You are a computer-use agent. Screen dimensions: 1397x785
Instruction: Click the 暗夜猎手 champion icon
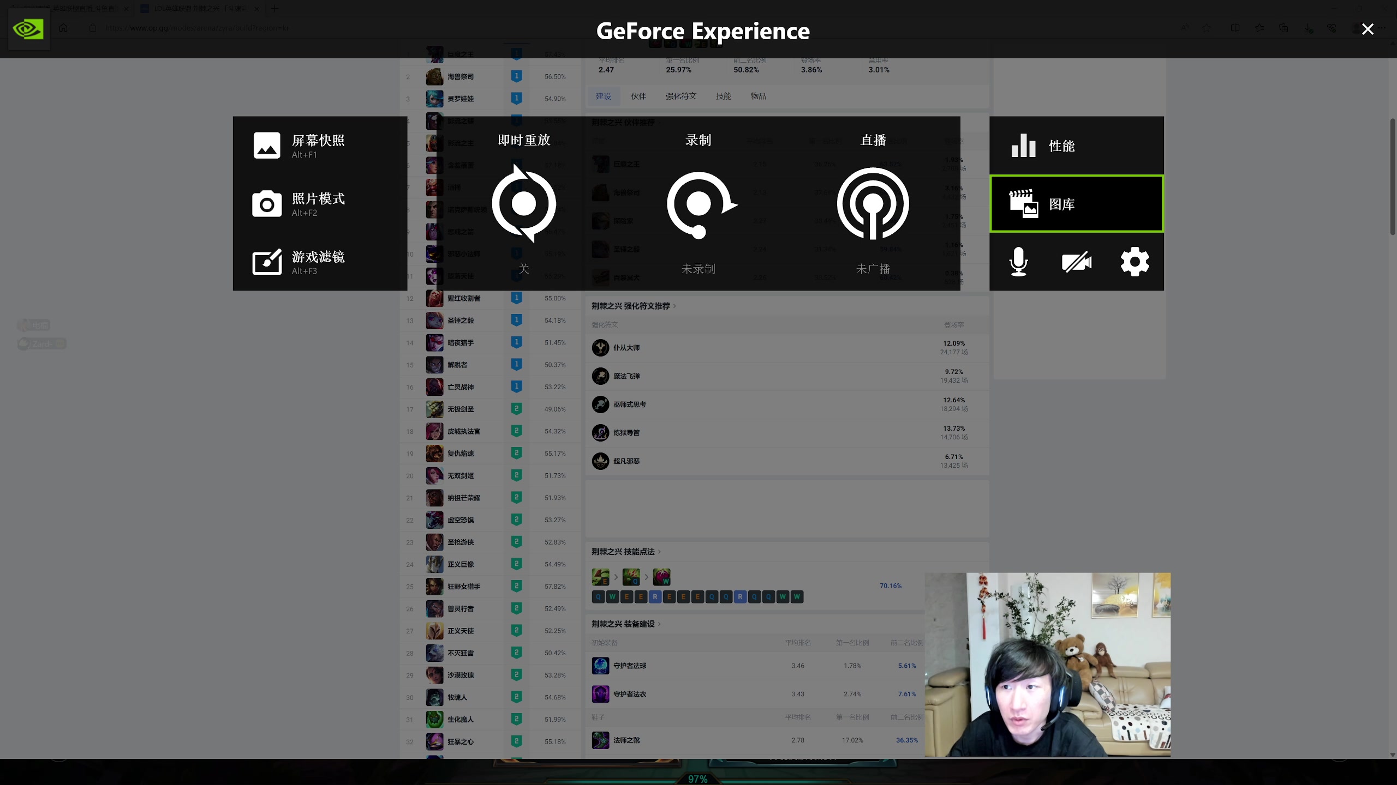tap(434, 342)
